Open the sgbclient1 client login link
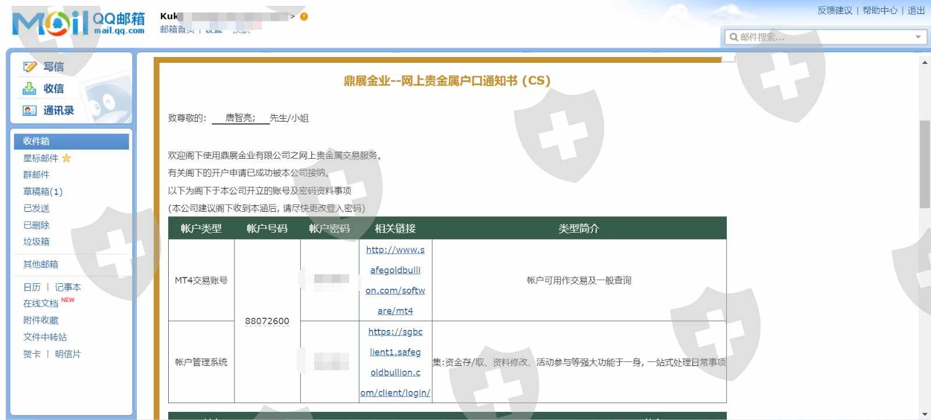 tap(395, 362)
